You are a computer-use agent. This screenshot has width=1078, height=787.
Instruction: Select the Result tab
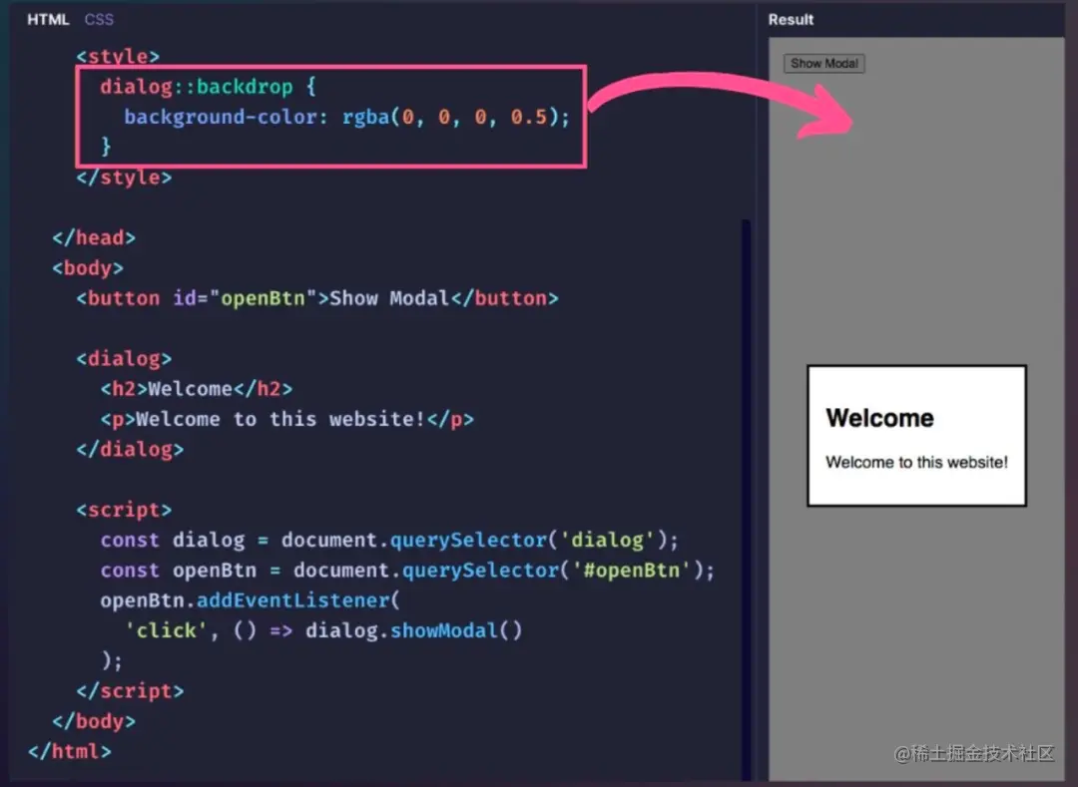[791, 19]
